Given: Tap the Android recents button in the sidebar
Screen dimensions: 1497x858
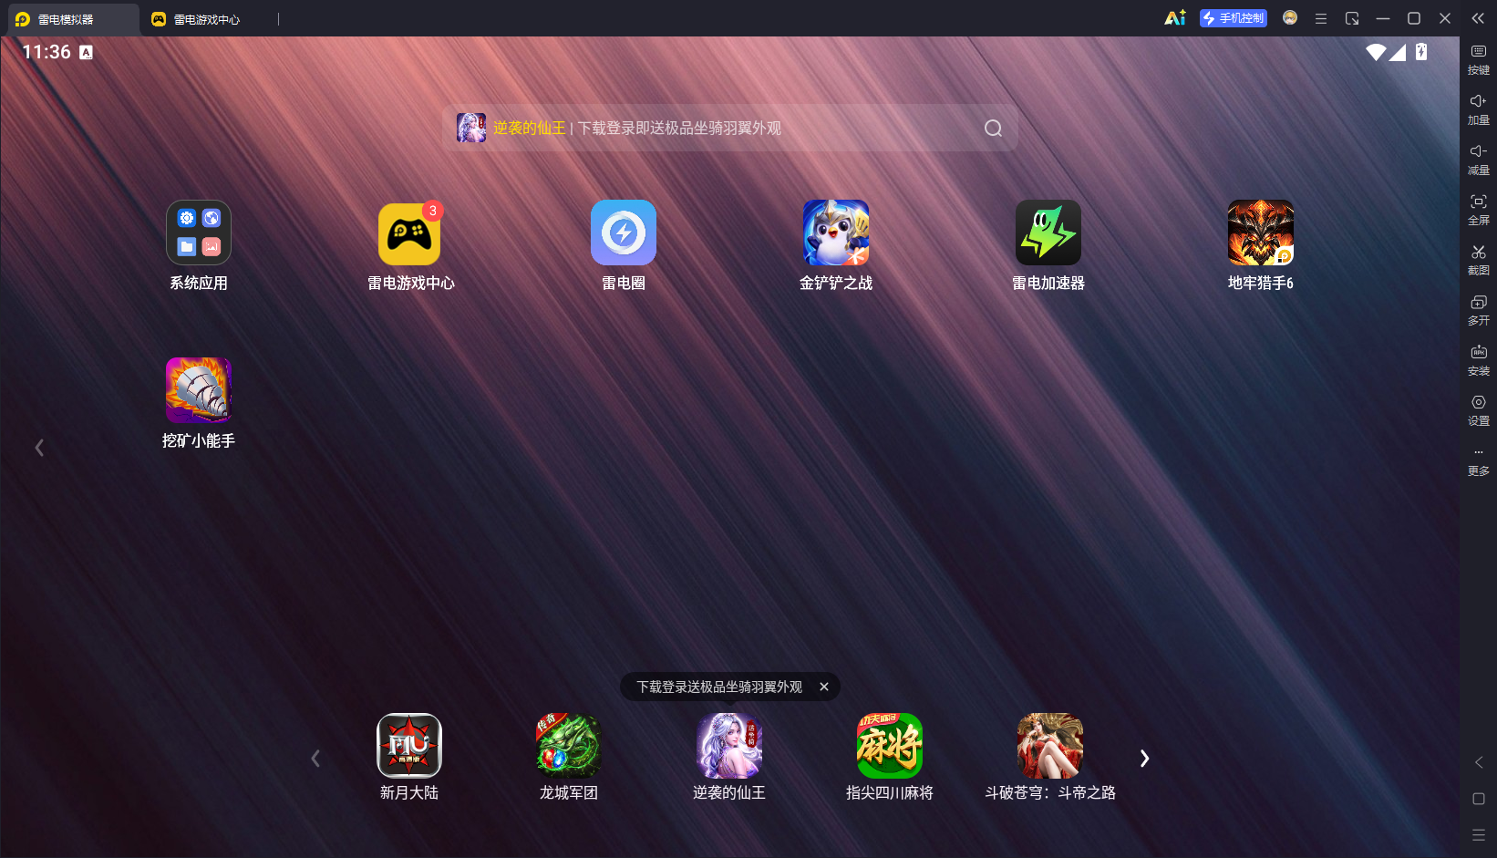Looking at the screenshot, I should (1479, 835).
